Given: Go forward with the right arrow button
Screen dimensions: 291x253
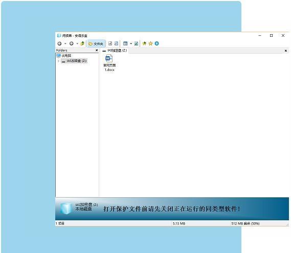Looking at the screenshot, I should 71,43.
